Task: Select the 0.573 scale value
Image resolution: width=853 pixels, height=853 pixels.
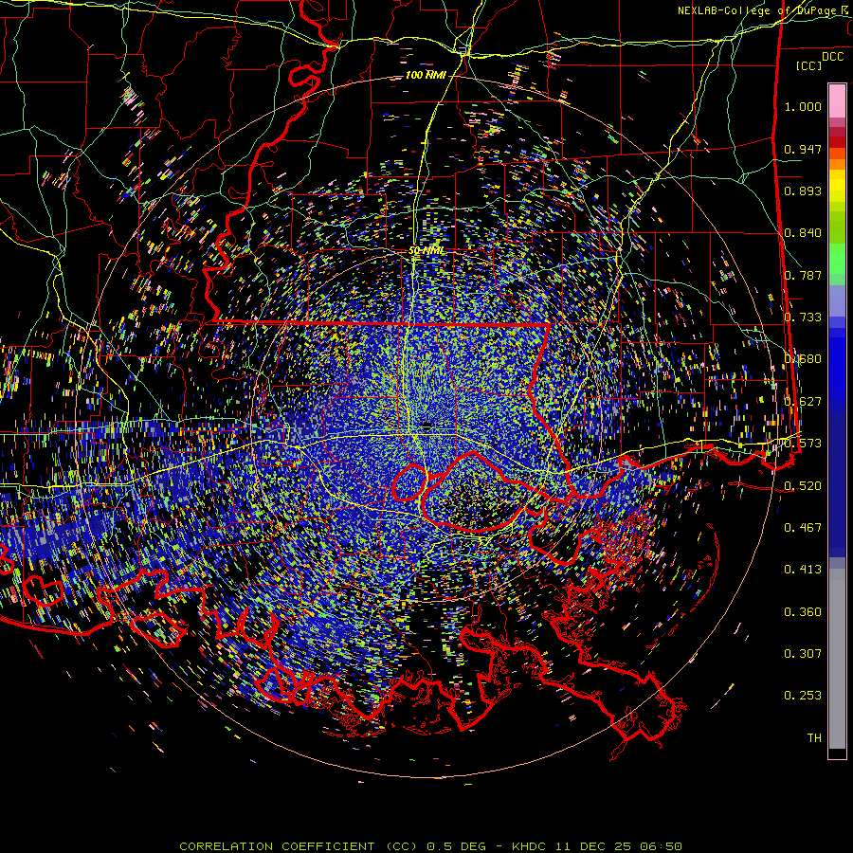Action: pos(803,444)
